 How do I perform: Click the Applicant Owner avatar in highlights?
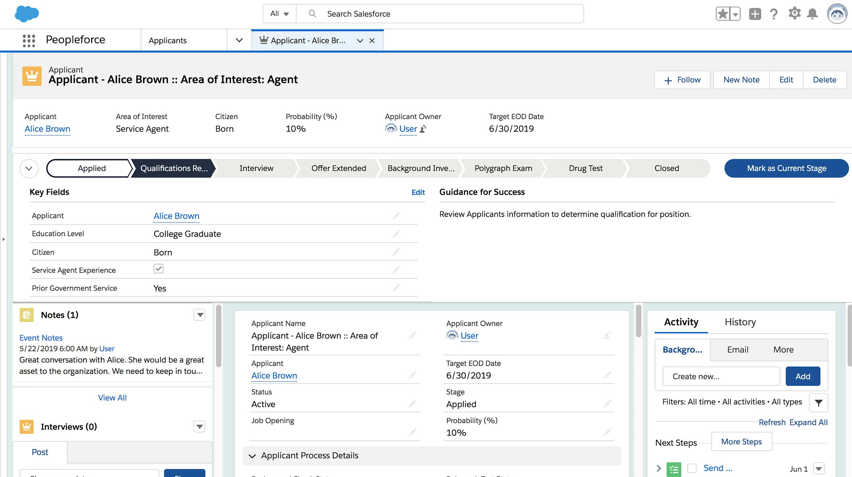click(x=391, y=128)
